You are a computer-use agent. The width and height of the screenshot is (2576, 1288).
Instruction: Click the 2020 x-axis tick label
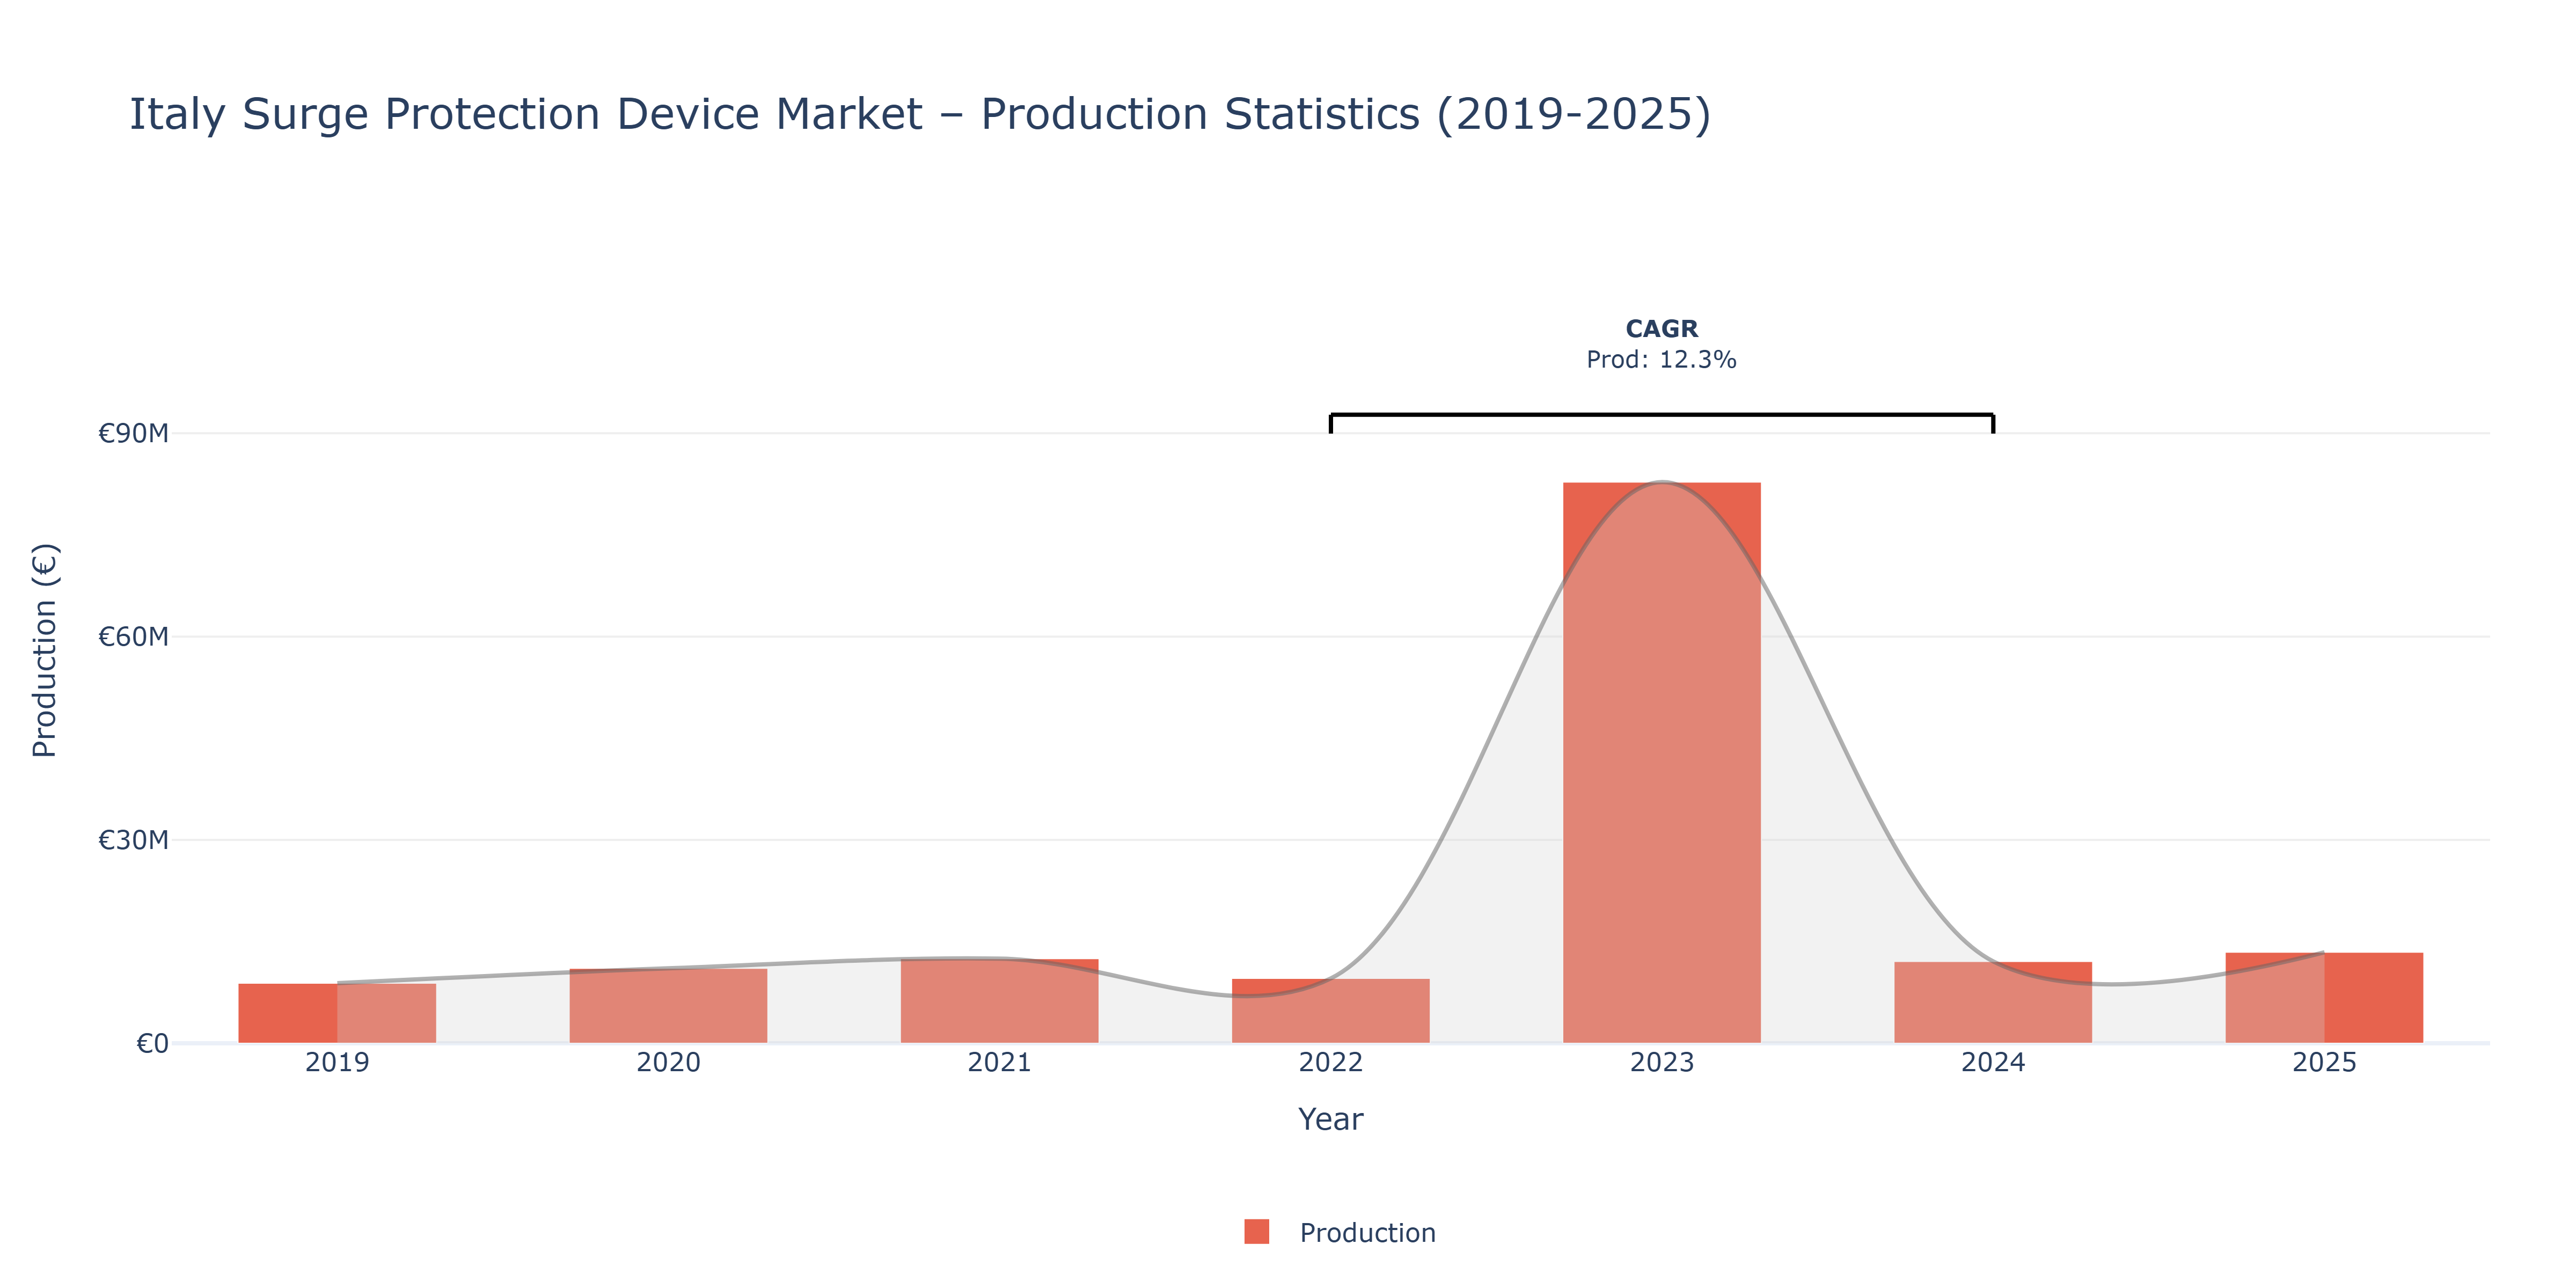[x=668, y=1063]
